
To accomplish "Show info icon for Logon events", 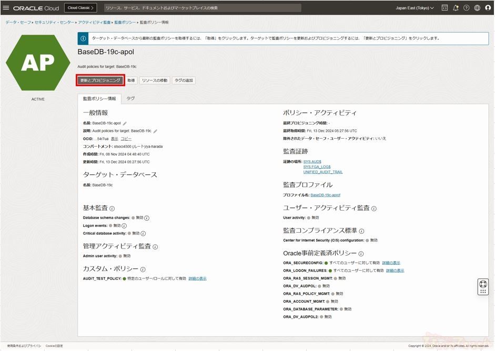I will [124, 226].
